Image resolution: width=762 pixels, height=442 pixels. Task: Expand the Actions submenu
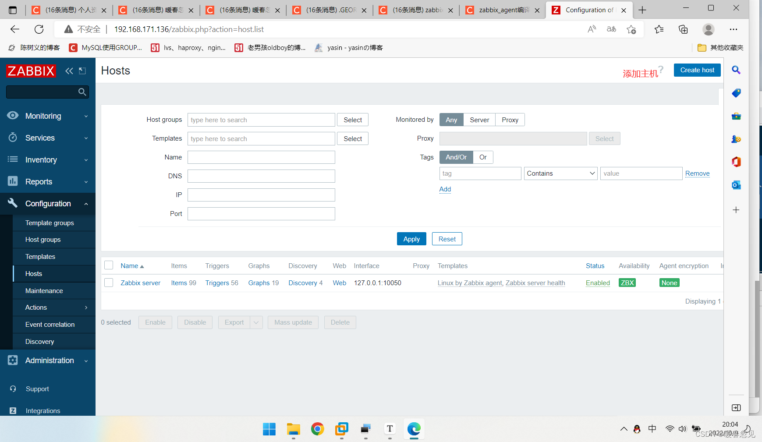(x=54, y=308)
